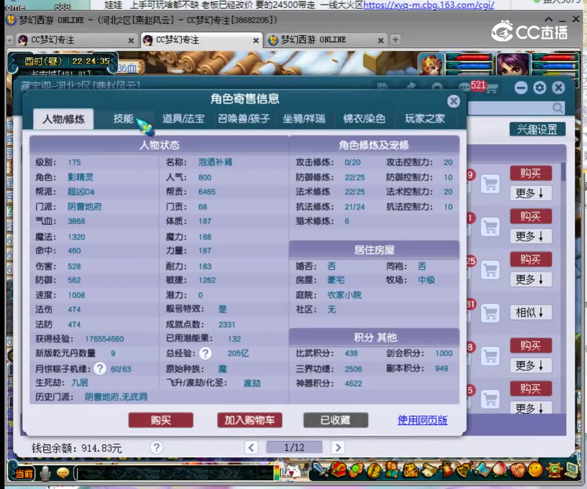Click help icon beside 月饼粽子机缘

tap(100, 368)
